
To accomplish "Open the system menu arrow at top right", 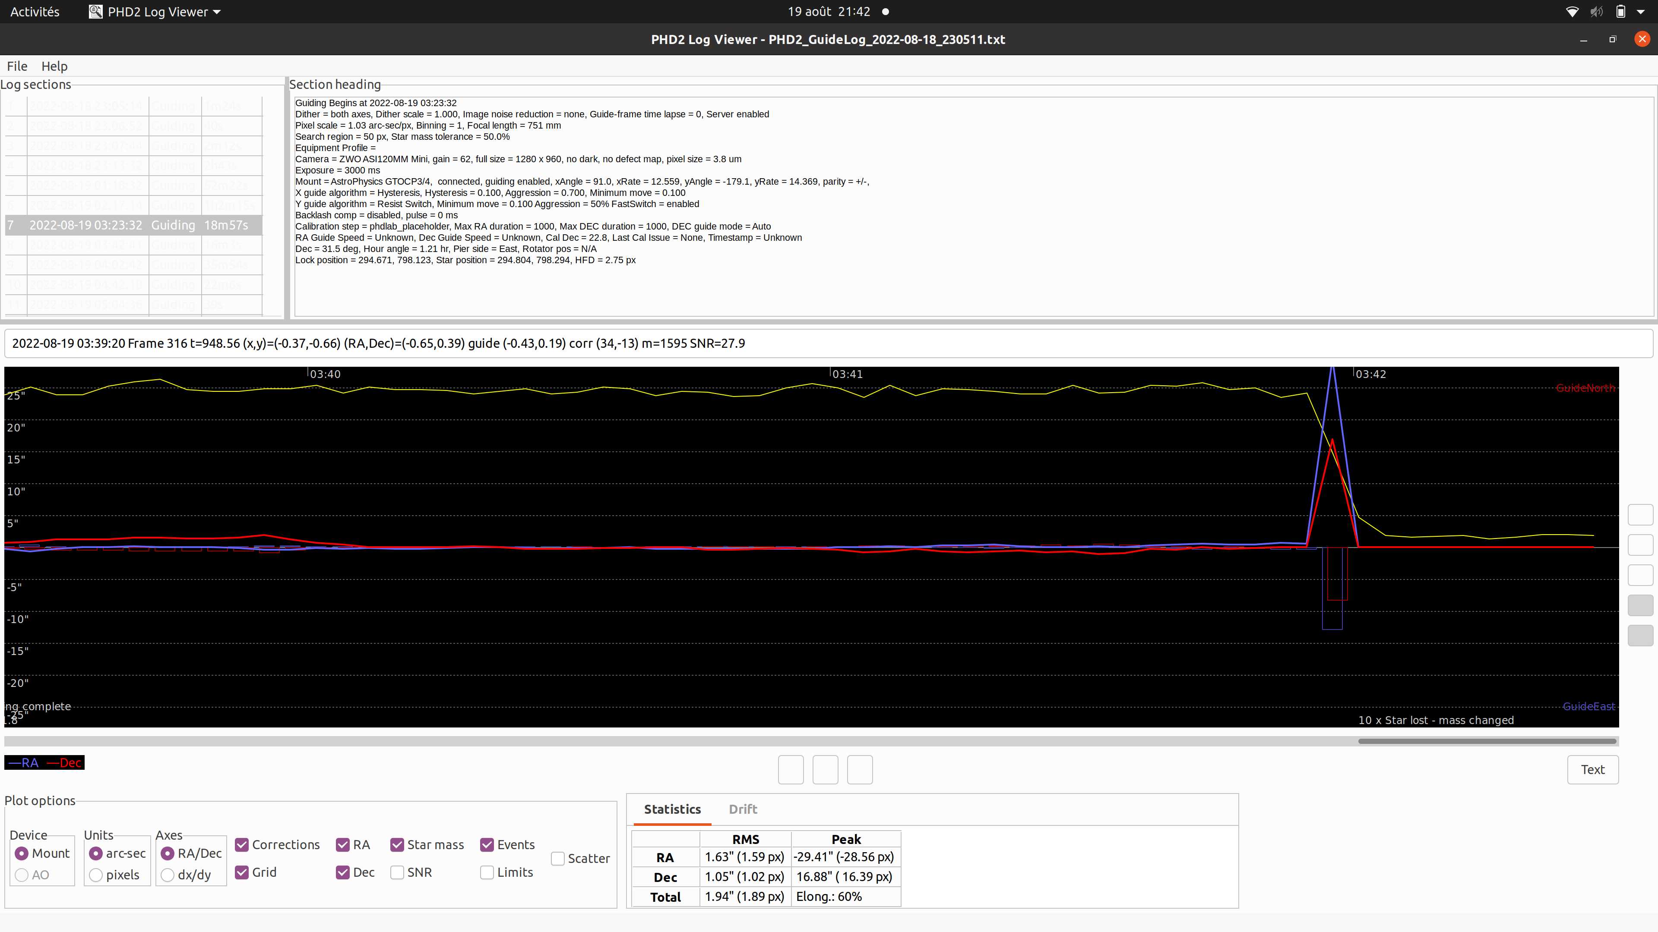I will tap(1640, 12).
